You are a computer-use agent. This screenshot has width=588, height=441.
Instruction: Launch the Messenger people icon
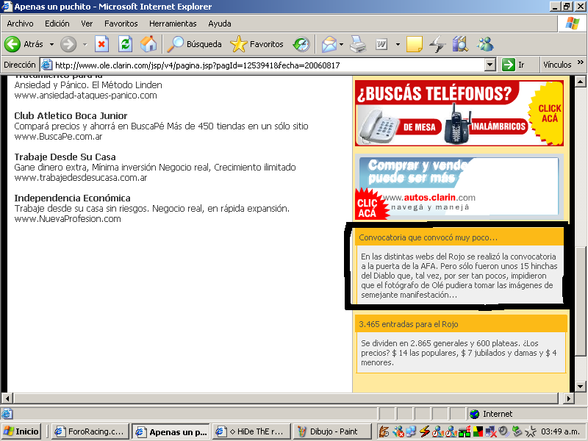point(485,44)
